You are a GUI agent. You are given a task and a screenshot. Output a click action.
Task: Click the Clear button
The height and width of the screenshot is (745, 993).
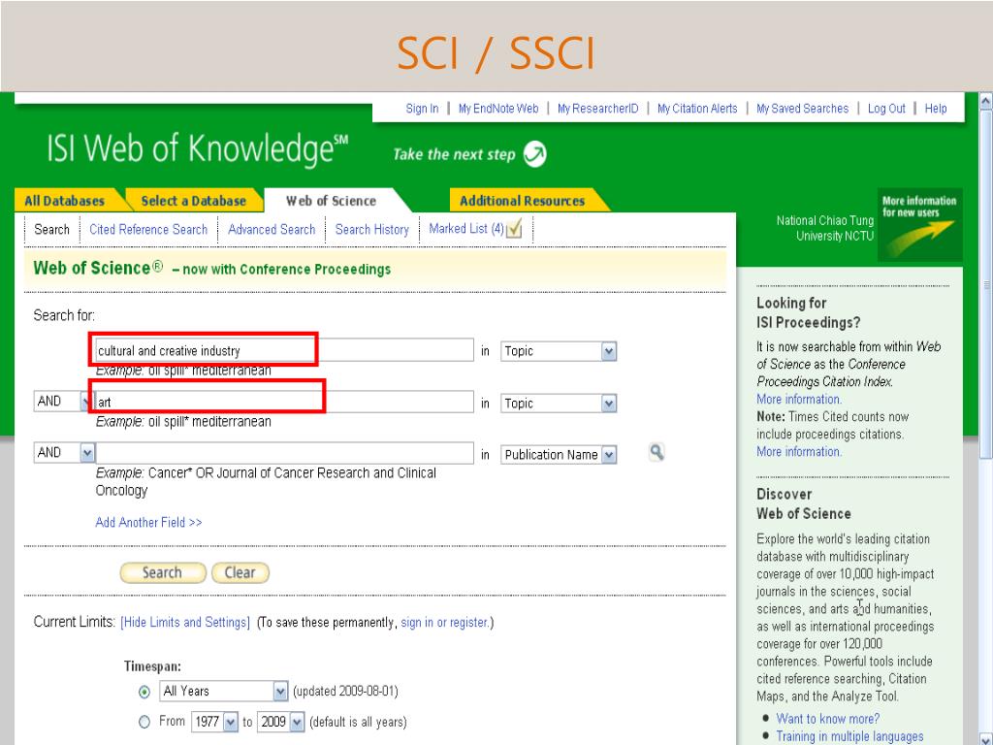240,572
